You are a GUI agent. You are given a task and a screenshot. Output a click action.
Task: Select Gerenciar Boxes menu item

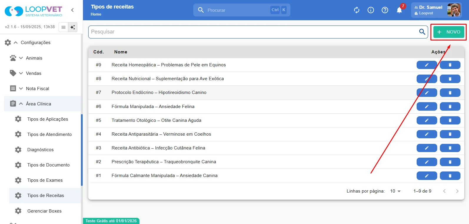click(45, 211)
